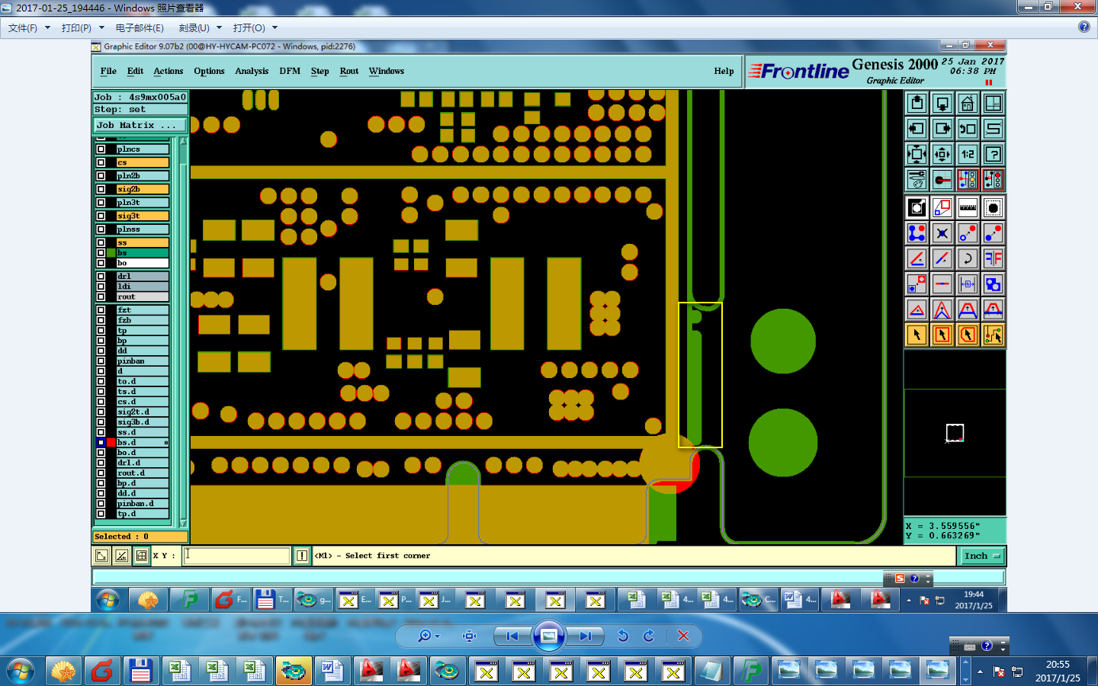Click the rectangle area select arrow icon
Viewport: 1098px width, 686px height.
[942, 335]
